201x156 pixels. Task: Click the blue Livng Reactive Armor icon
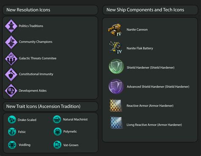tap(117, 123)
